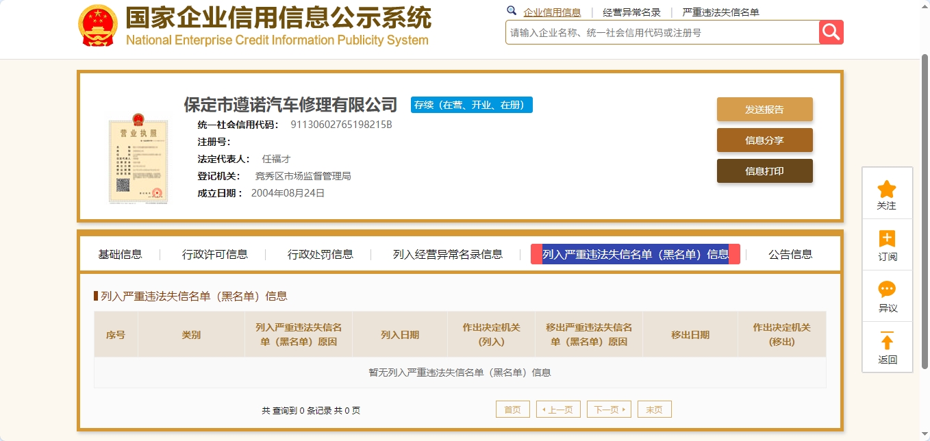
Task: Go to the previous page (上一页)
Action: click(x=558, y=409)
